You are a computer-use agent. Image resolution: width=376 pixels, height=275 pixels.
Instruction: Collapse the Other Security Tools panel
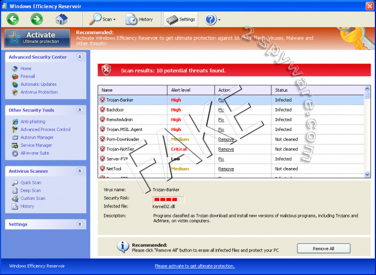(80, 110)
